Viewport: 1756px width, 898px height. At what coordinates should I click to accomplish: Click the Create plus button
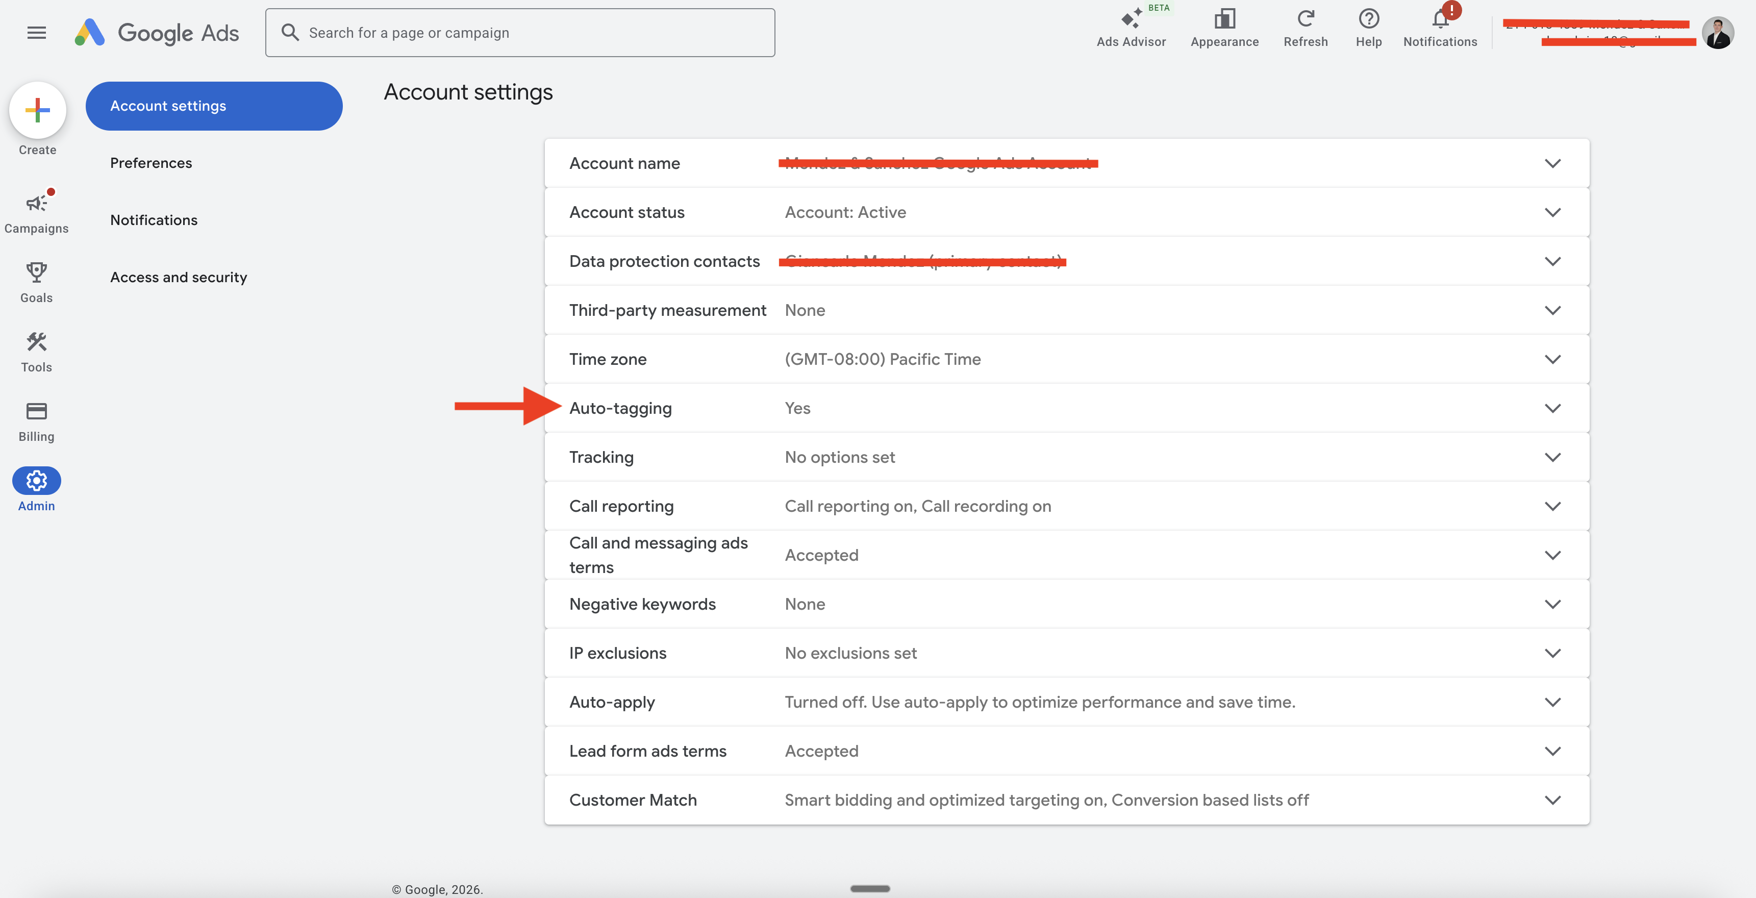[37, 110]
